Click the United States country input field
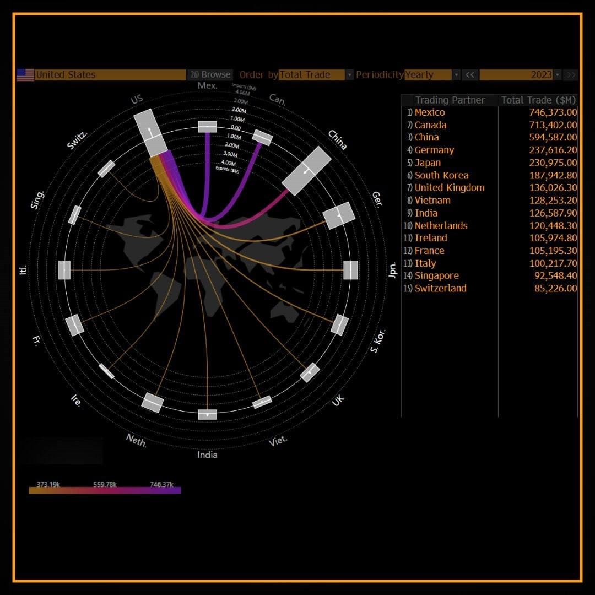The image size is (595, 595). click(110, 75)
